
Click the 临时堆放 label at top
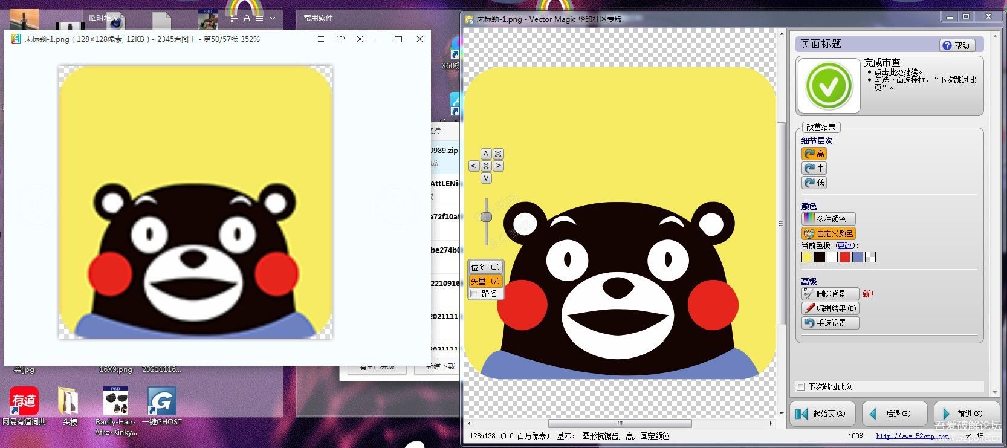(x=103, y=18)
